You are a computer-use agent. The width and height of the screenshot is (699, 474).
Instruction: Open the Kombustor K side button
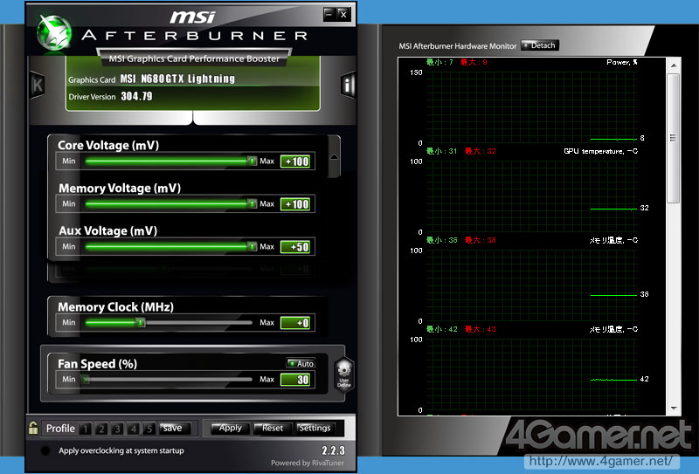tap(38, 85)
